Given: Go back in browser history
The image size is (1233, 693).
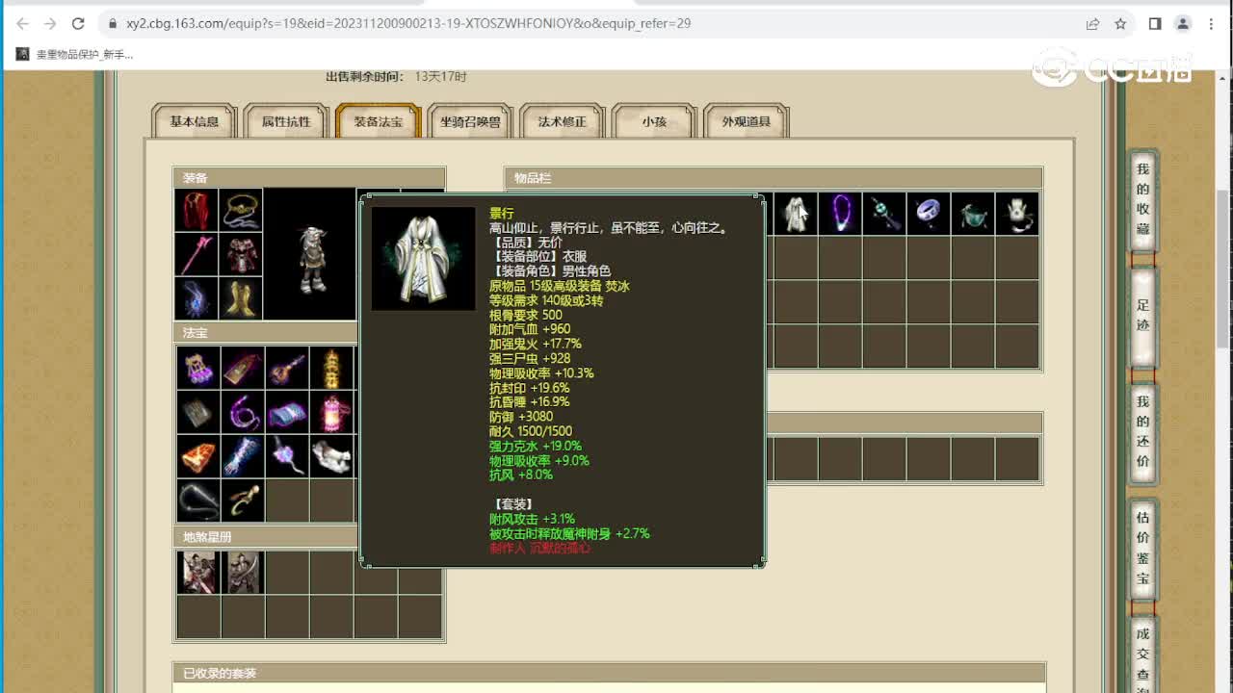Looking at the screenshot, I should 22,23.
